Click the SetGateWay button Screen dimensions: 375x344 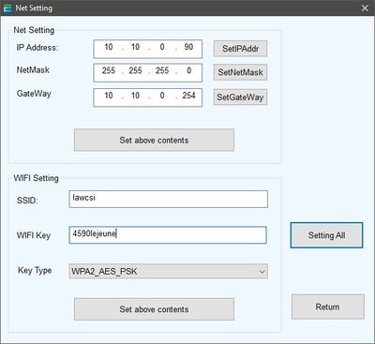point(240,97)
